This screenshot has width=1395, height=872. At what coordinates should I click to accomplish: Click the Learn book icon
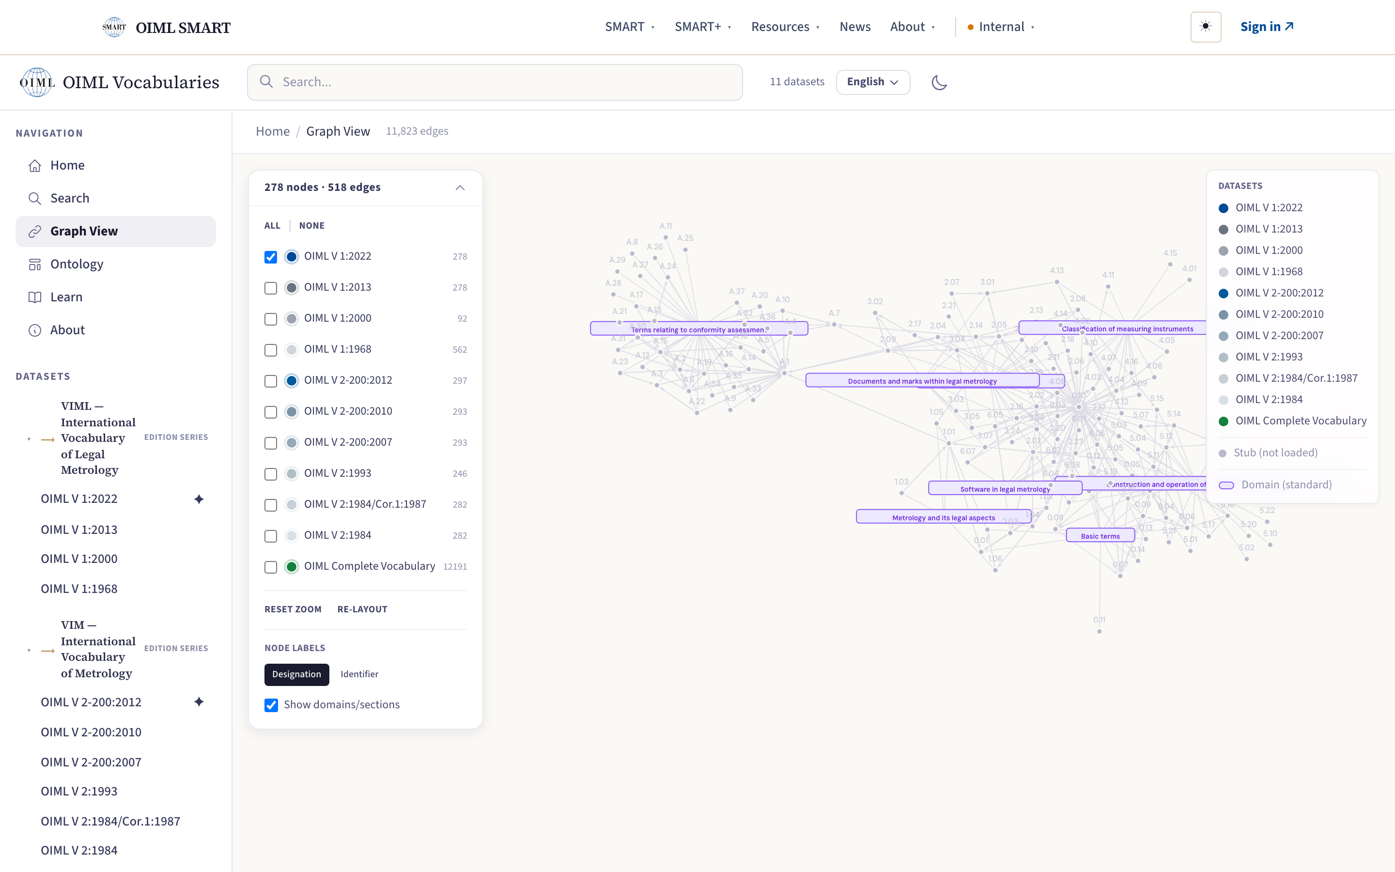(34, 297)
